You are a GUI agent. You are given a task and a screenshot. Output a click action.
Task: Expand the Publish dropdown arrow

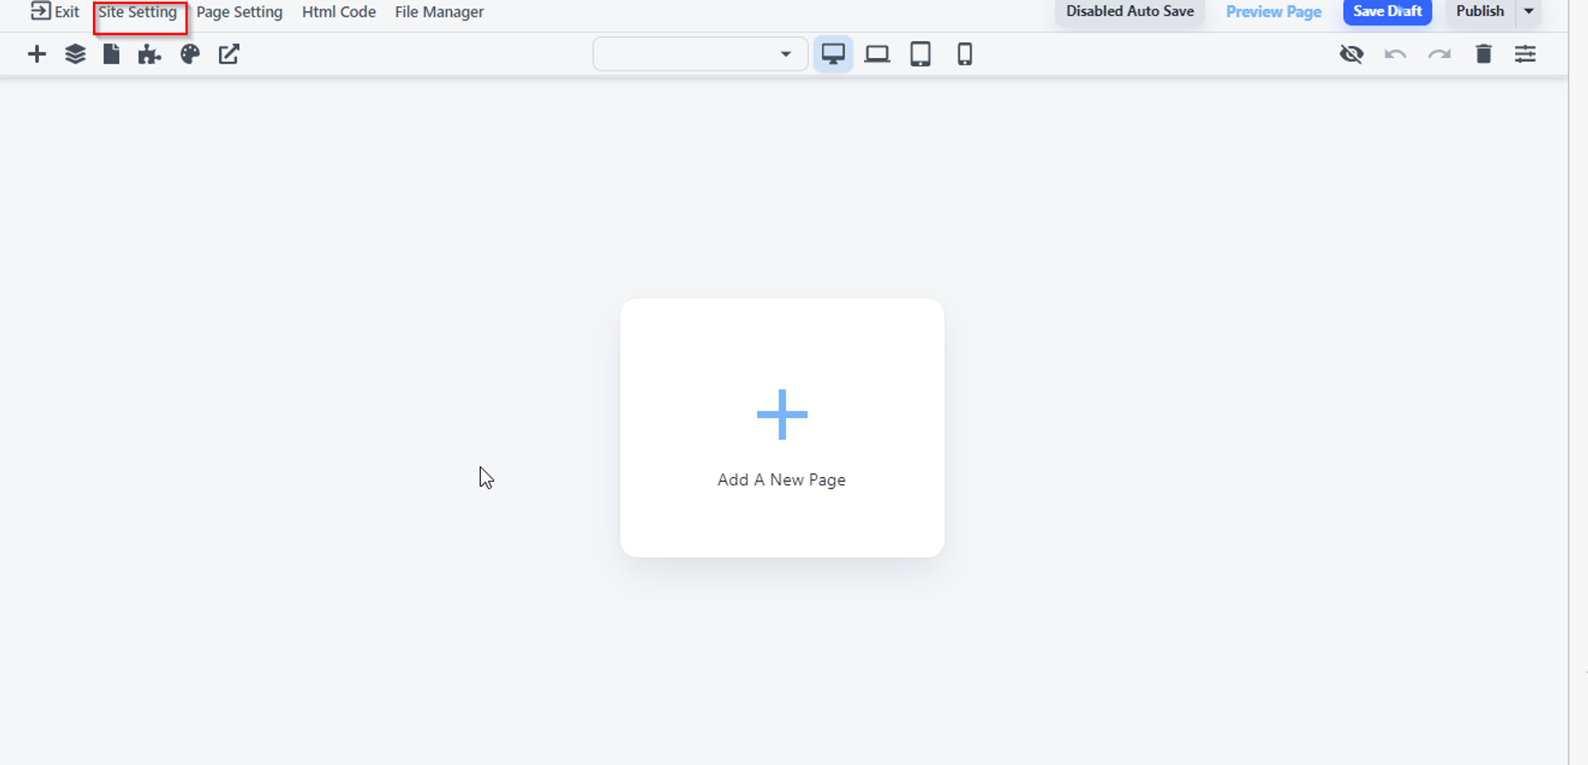(1528, 12)
